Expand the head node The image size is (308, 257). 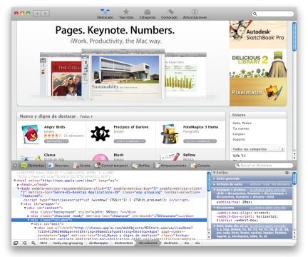18,184
